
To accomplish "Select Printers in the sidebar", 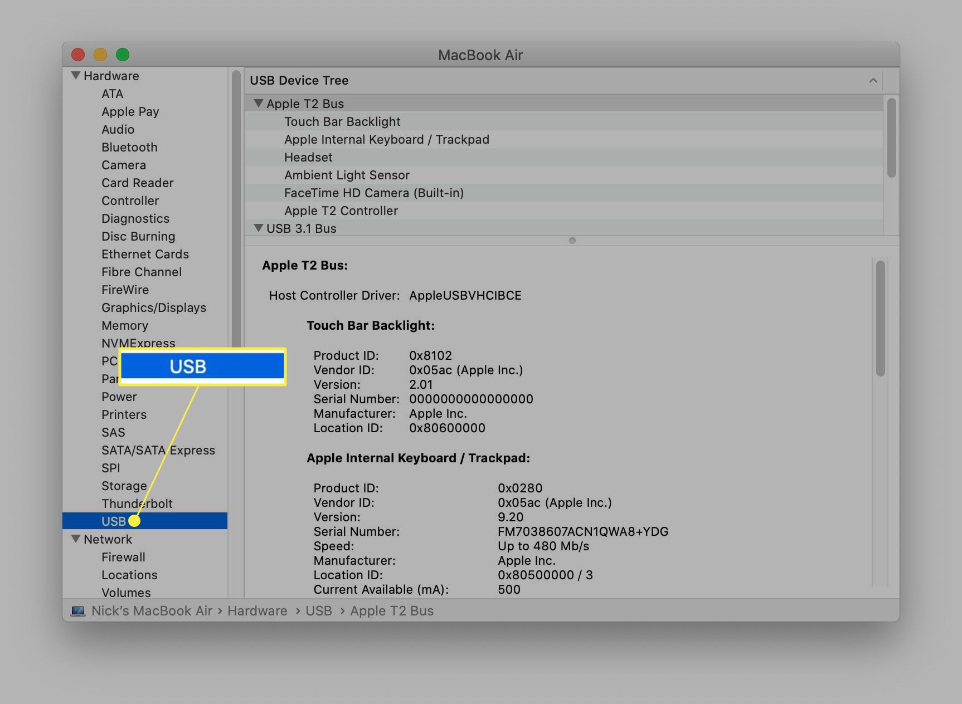I will (x=124, y=414).
